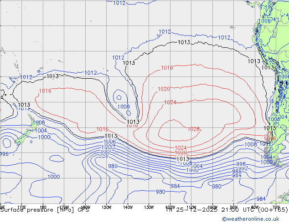Click the 1004 label beside New Zealand
The width and height of the screenshot is (289, 223).
pos(41,131)
